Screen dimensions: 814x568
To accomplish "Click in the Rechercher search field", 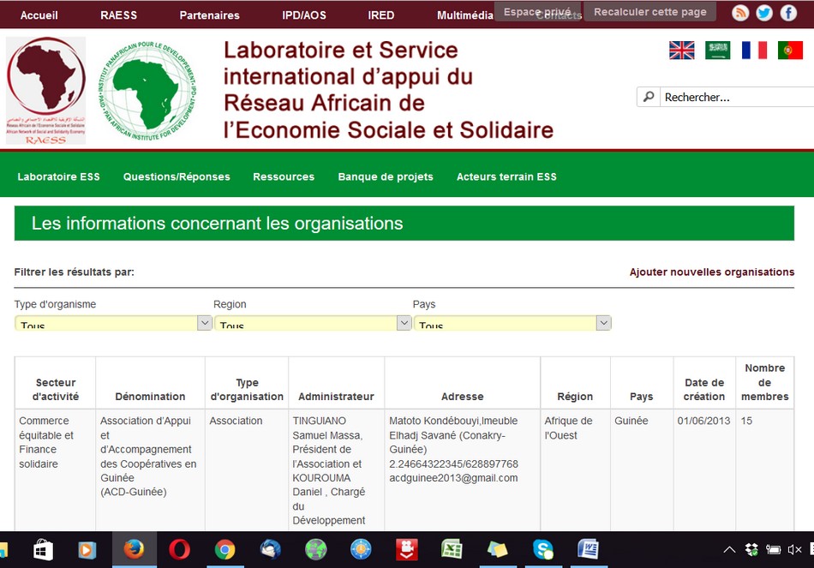I will (733, 97).
